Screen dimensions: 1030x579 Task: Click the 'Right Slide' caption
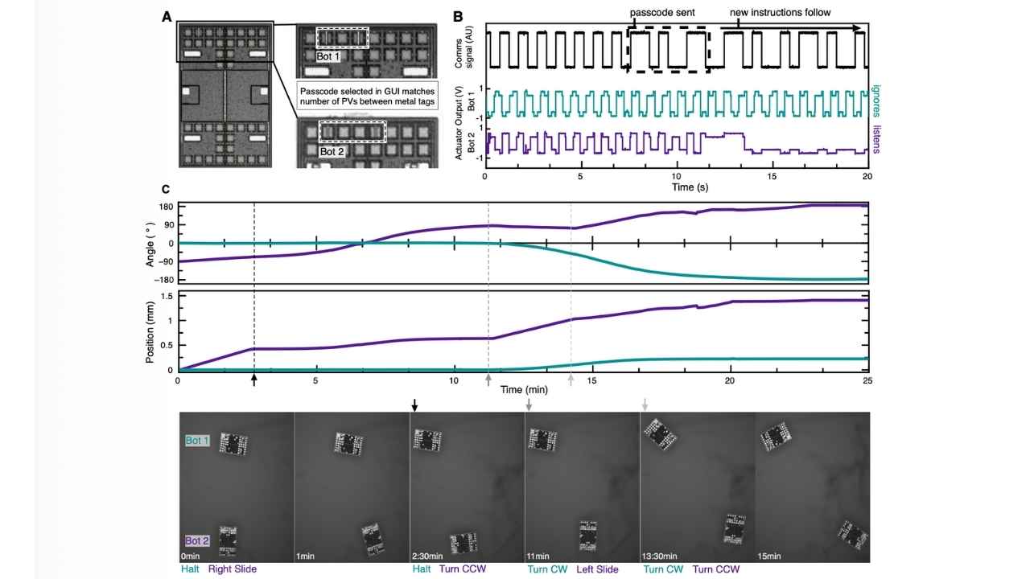tap(233, 569)
